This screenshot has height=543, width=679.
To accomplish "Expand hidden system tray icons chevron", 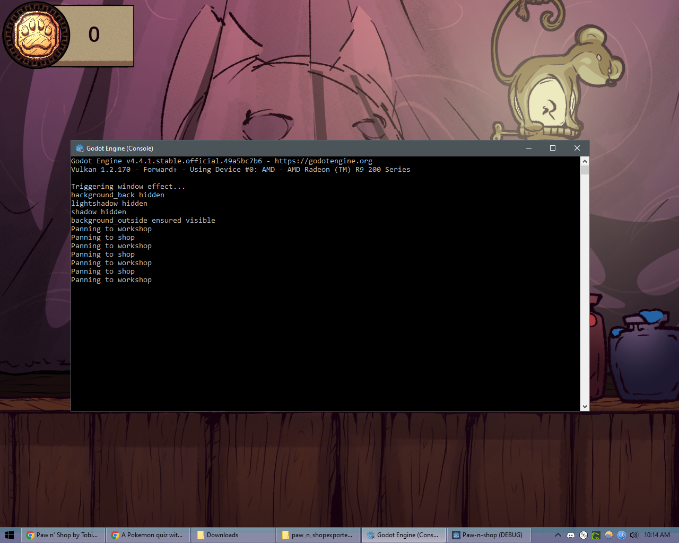I will [x=558, y=535].
